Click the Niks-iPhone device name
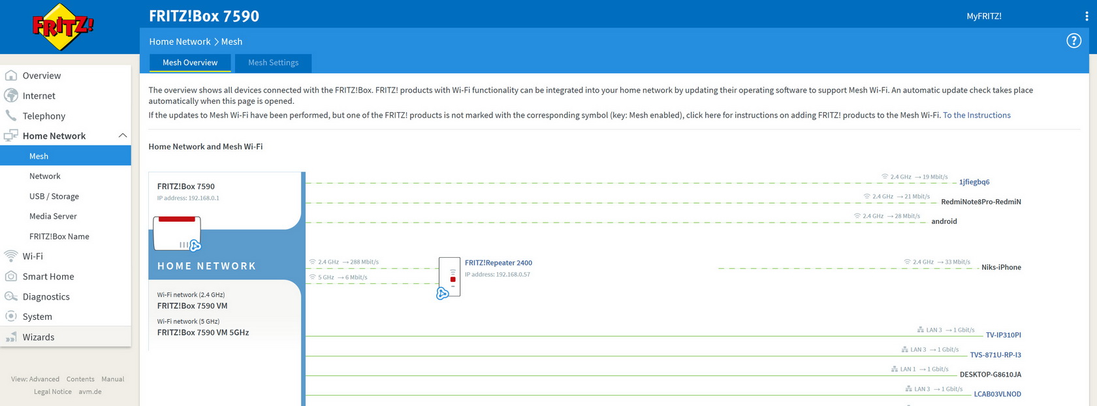1097x406 pixels. coord(1002,267)
